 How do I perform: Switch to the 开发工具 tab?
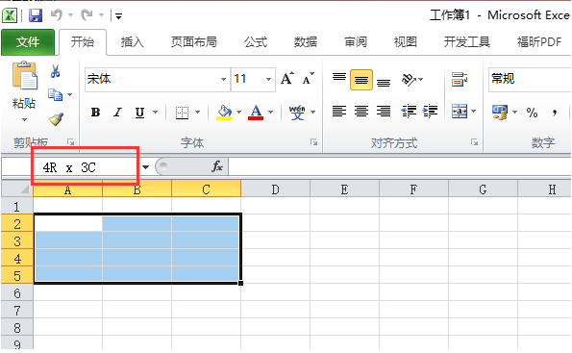click(x=467, y=42)
